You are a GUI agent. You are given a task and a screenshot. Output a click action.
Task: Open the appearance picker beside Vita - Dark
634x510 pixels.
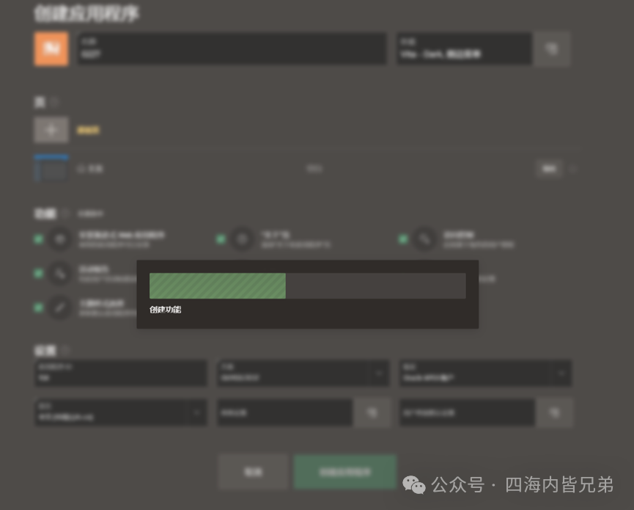tap(551, 48)
